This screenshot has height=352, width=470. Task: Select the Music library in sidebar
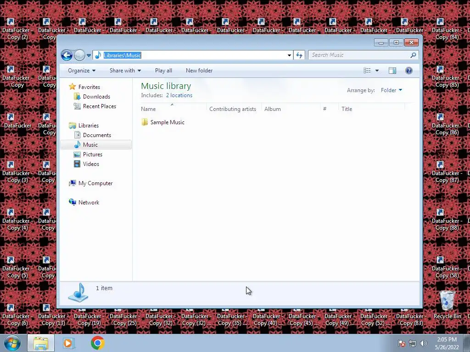(x=96, y=145)
